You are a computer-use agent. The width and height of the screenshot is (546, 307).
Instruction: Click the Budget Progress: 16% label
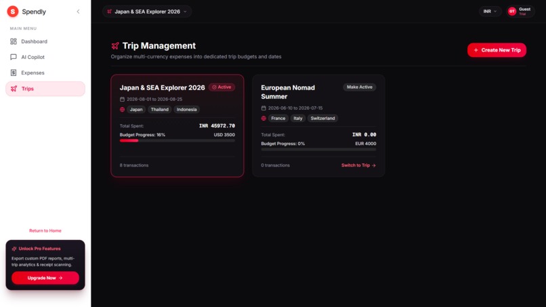click(142, 135)
